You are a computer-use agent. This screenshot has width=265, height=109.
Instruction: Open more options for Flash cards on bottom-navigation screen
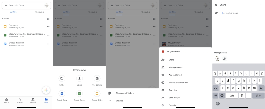(x=48, y=26)
